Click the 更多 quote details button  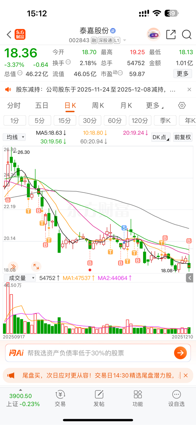tap(183, 74)
